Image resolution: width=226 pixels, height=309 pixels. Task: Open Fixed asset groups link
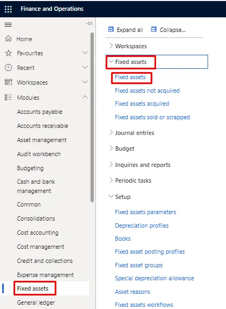(139, 265)
